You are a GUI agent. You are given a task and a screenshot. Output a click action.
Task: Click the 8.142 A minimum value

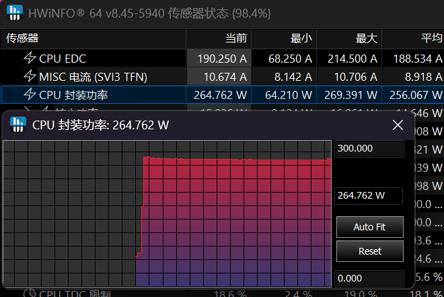click(293, 77)
